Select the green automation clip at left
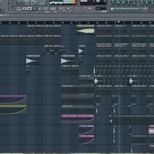 click(13, 110)
